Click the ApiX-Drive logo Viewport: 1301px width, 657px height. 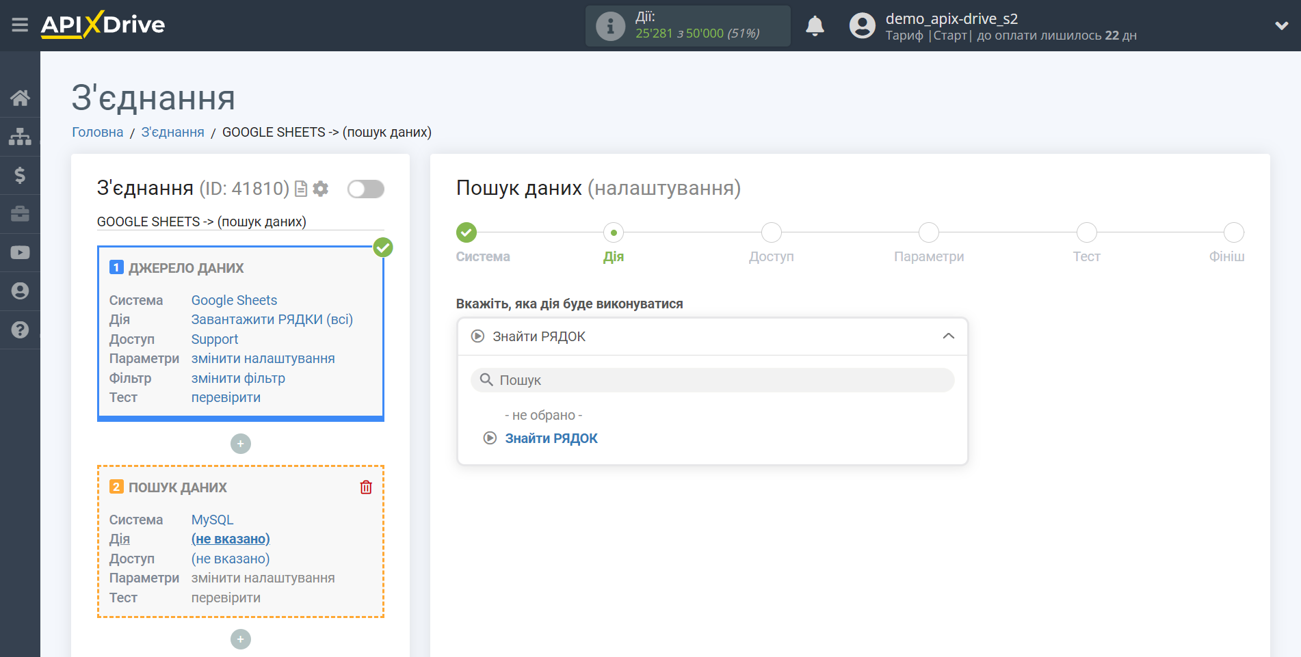tap(103, 25)
